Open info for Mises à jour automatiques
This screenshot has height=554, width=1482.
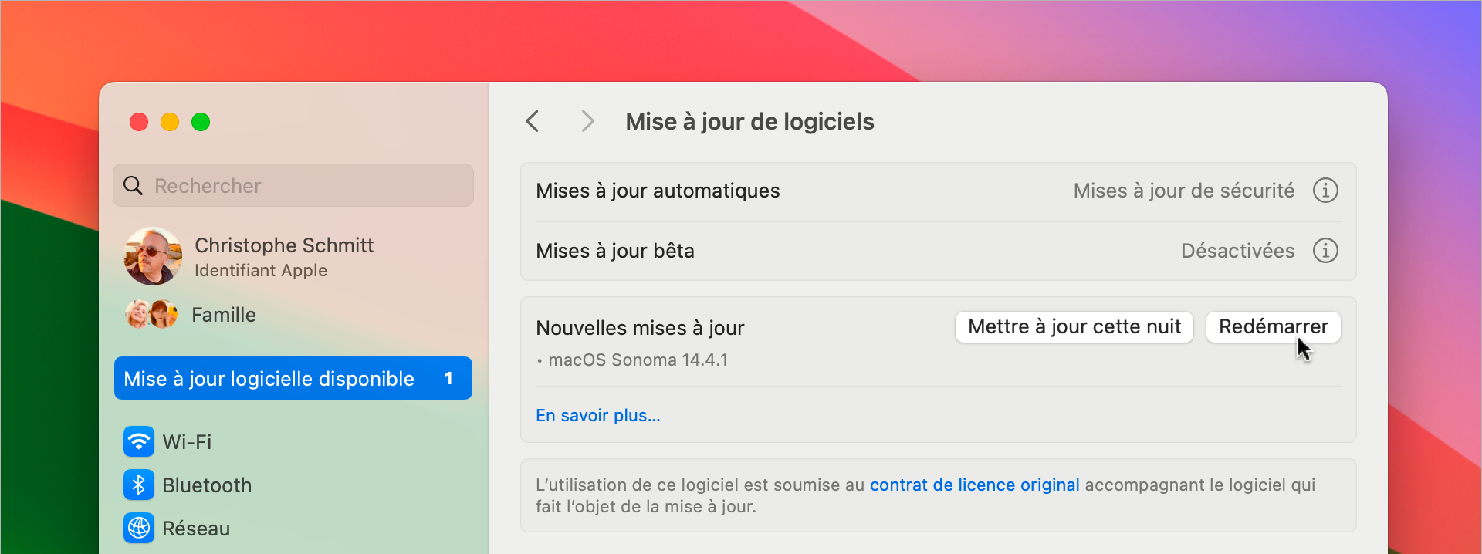point(1325,191)
